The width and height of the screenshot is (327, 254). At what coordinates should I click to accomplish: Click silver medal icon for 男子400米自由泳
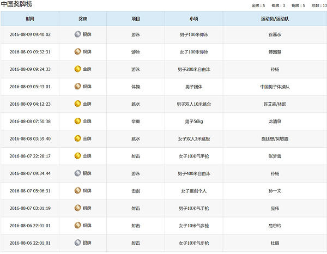click(x=77, y=173)
